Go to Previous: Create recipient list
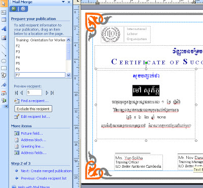The image size is (203, 188). point(44,178)
